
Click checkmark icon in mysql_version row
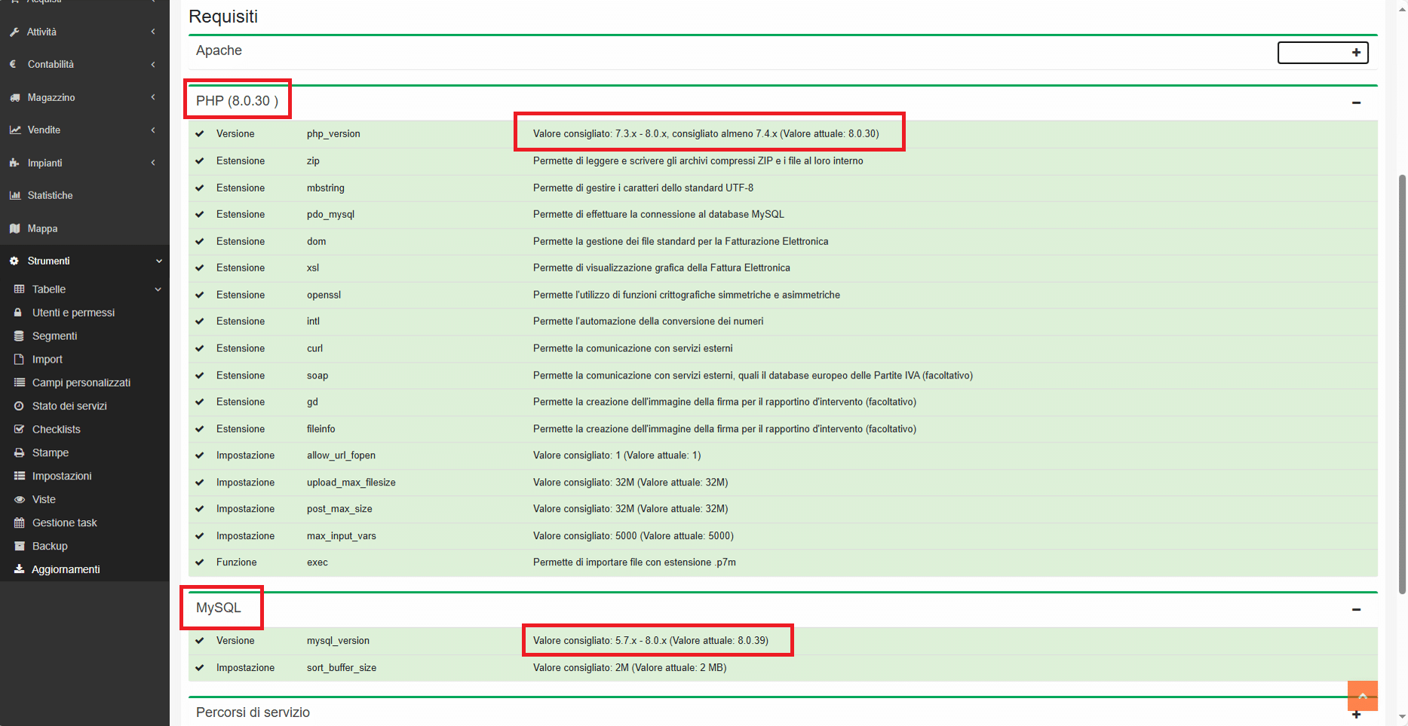pyautogui.click(x=200, y=641)
